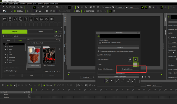Click the timeline zoom magnifier icon
The height and width of the screenshot is (104, 177).
90,85
